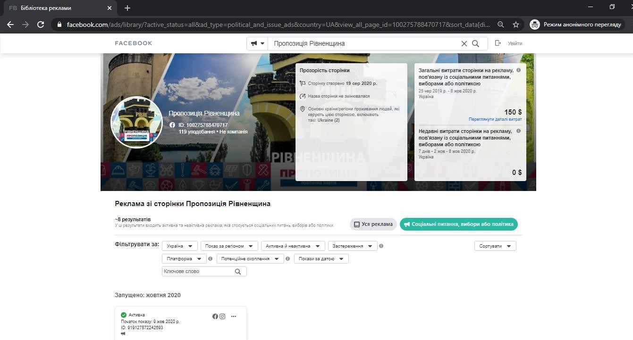Click the Instagram platform icon on the ad card

[222, 316]
